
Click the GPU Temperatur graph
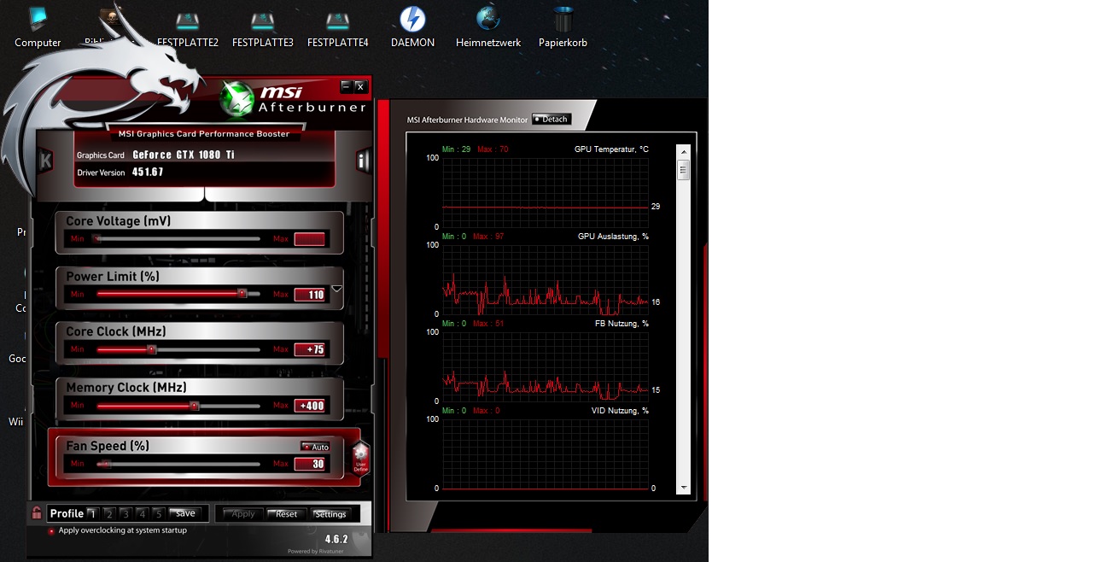545,192
